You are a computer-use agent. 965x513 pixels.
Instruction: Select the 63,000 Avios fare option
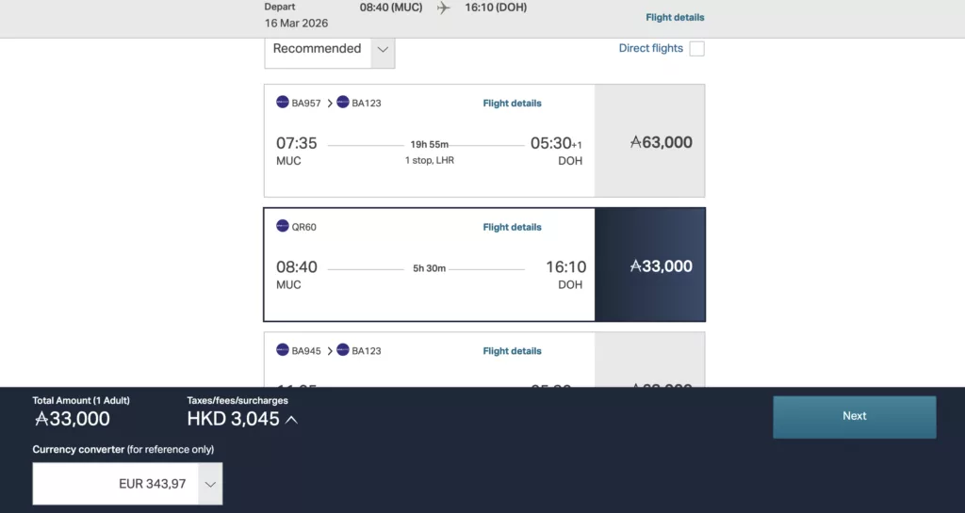pyautogui.click(x=649, y=141)
